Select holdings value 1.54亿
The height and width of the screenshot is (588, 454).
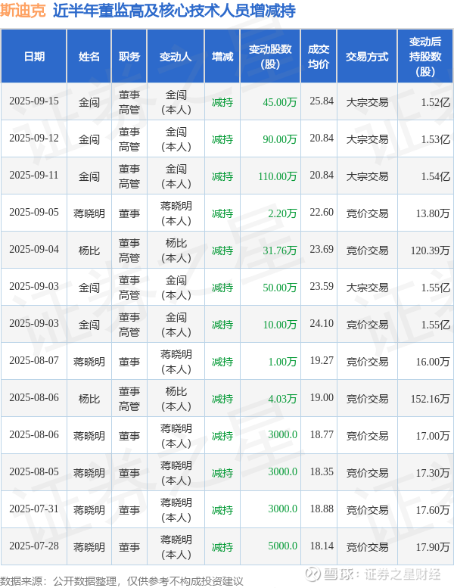(435, 176)
